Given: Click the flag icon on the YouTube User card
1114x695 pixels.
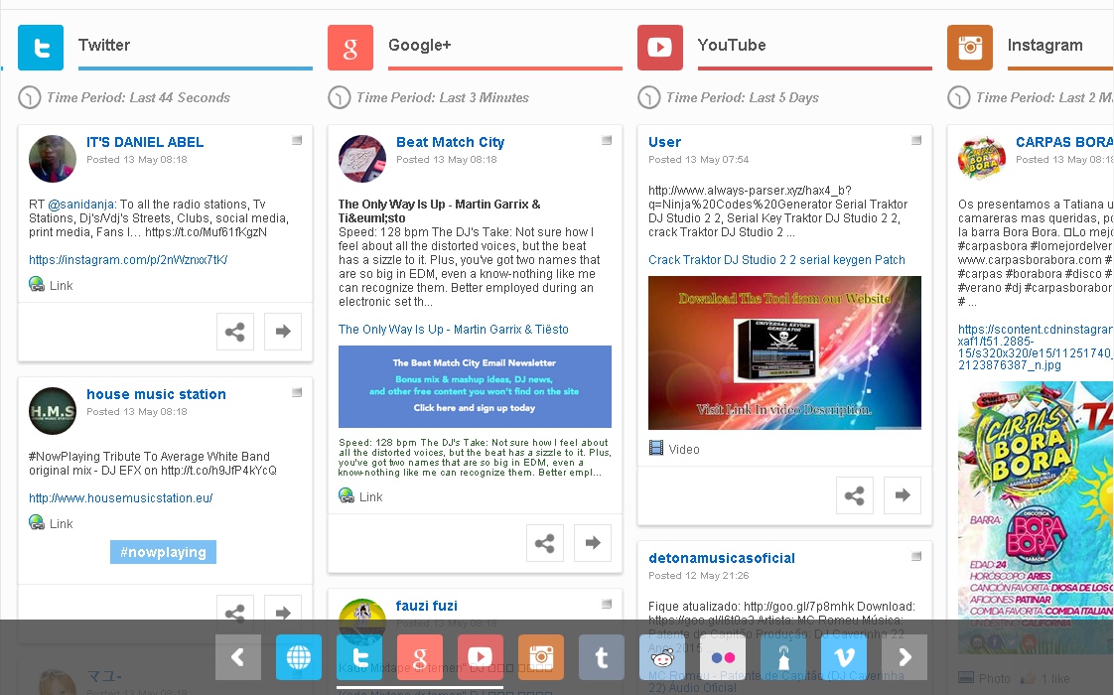Looking at the screenshot, I should point(916,140).
